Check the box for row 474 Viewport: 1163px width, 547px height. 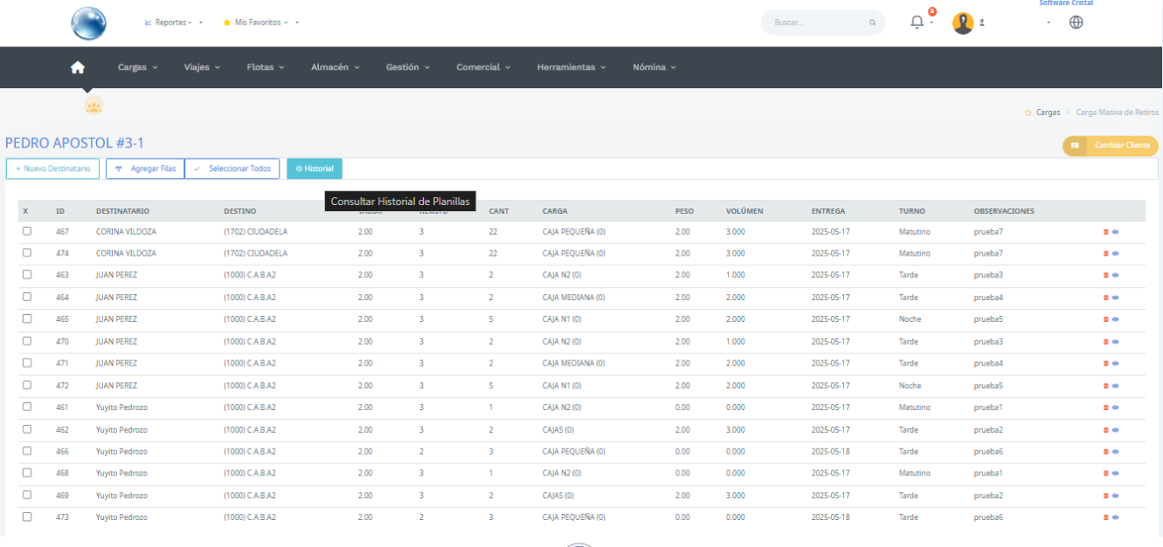coord(27,253)
